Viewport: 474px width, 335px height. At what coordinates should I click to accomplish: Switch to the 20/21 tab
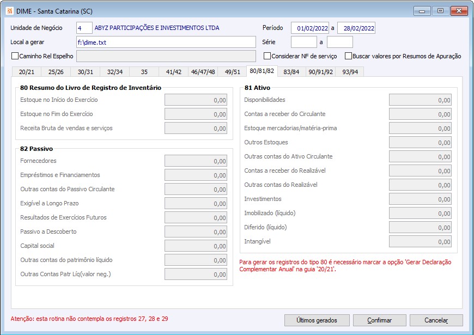(27, 72)
